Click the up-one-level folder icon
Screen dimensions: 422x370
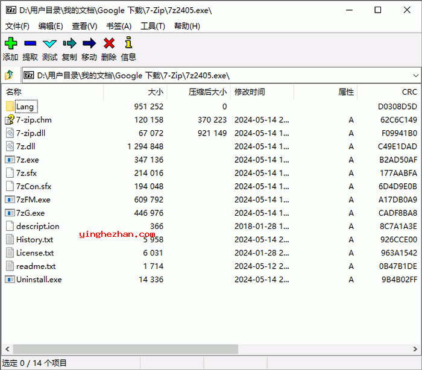pyautogui.click(x=9, y=75)
